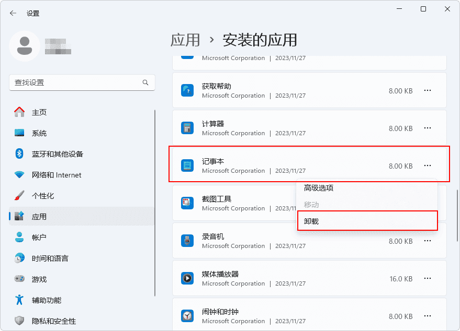Click the 媒体播放器 app icon

(x=187, y=278)
